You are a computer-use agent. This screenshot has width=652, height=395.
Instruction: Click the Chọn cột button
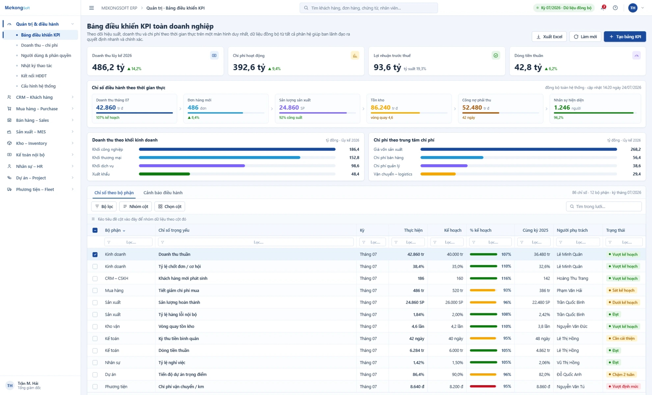170,207
